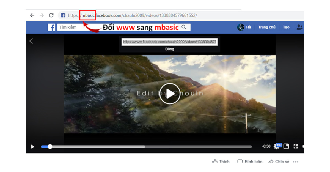Open the Hà profile link

[x=249, y=27]
